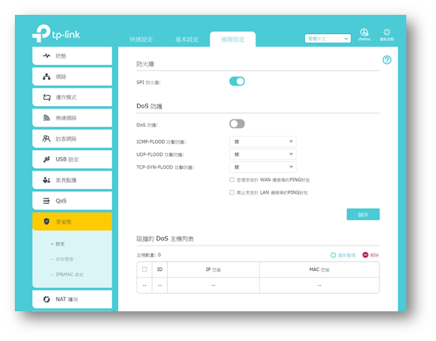Click 重新整理 refresh above the host table
The height and width of the screenshot is (341, 436).
[x=343, y=255]
